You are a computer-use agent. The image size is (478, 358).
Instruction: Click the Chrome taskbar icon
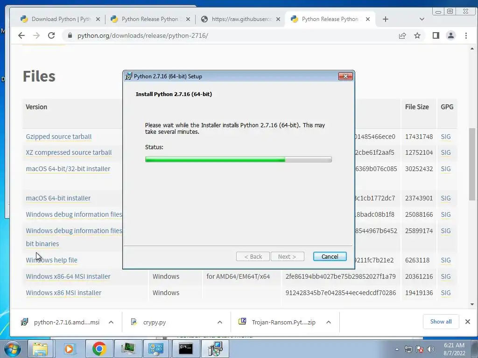click(99, 349)
